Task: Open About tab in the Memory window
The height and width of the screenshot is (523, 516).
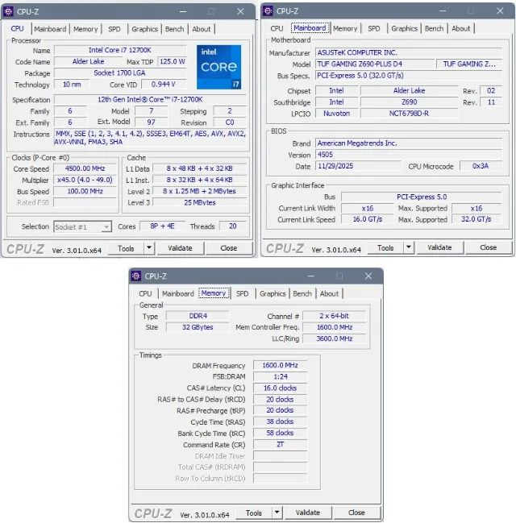Action: pyautogui.click(x=329, y=293)
